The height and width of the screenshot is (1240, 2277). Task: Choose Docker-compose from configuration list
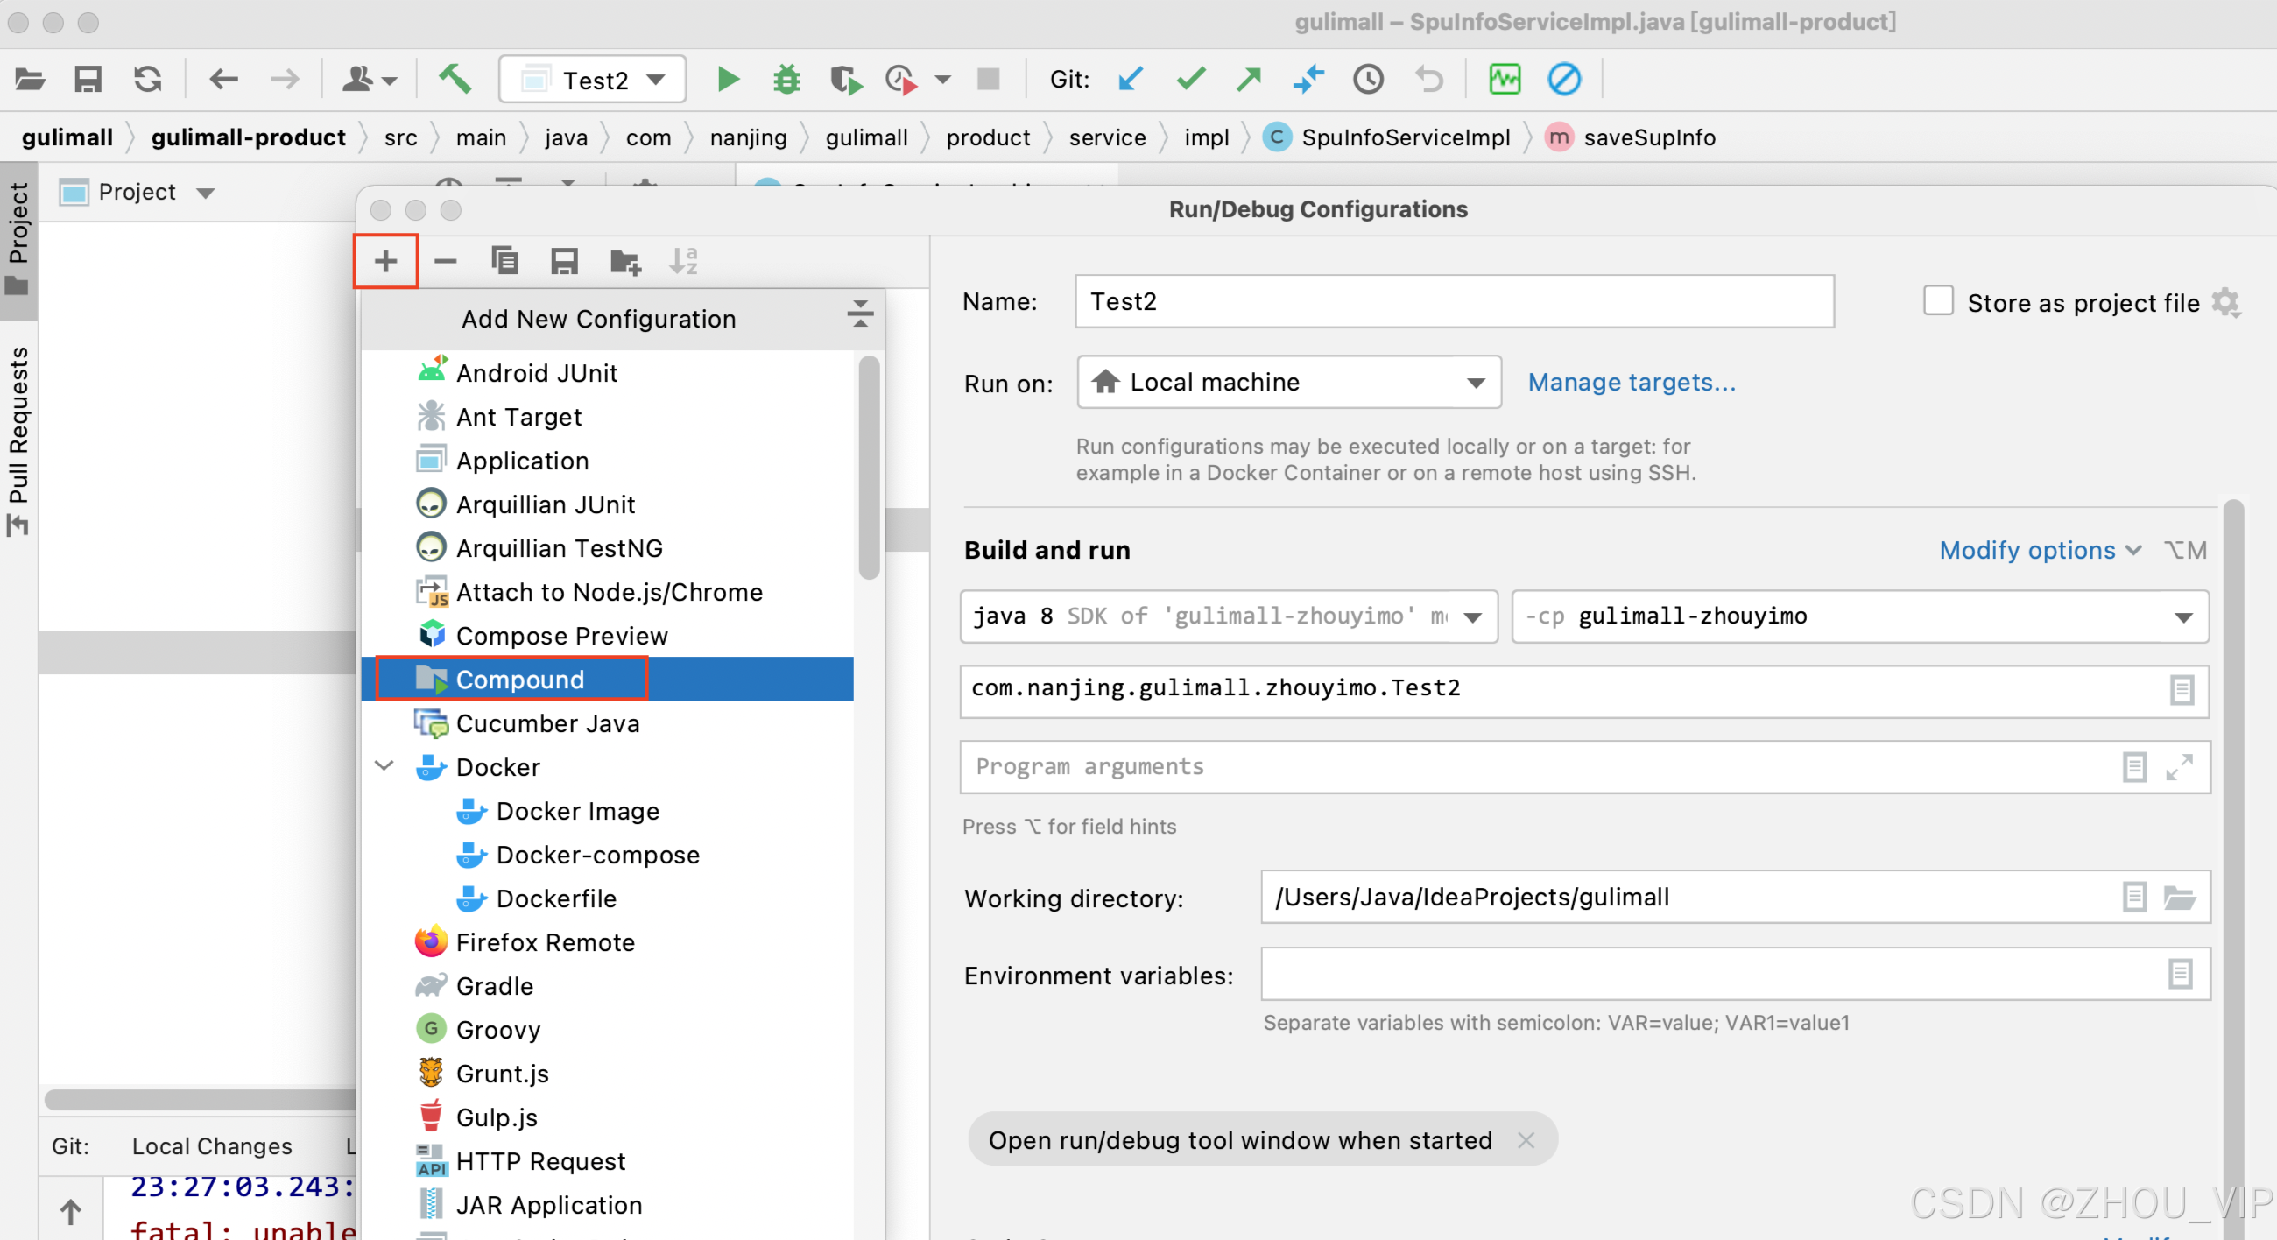click(x=597, y=855)
